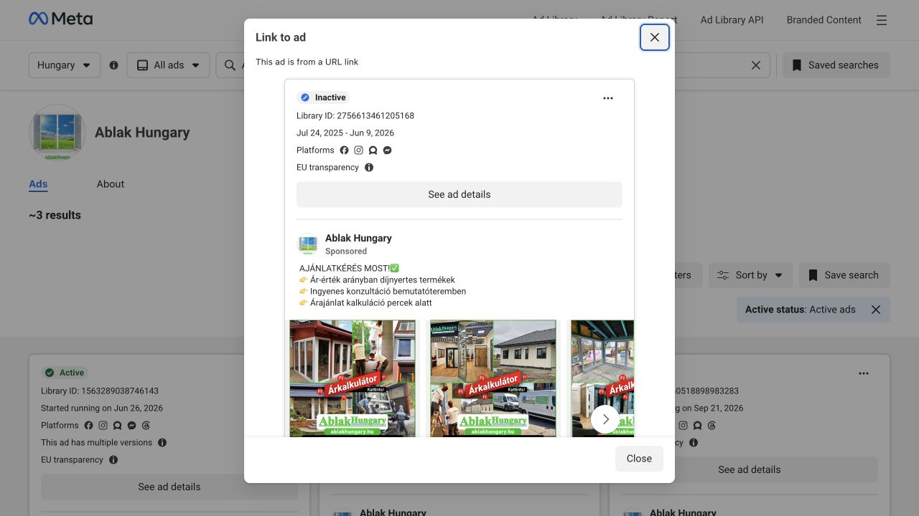Switch to the Ads tab
This screenshot has height=516, width=919.
(38, 184)
